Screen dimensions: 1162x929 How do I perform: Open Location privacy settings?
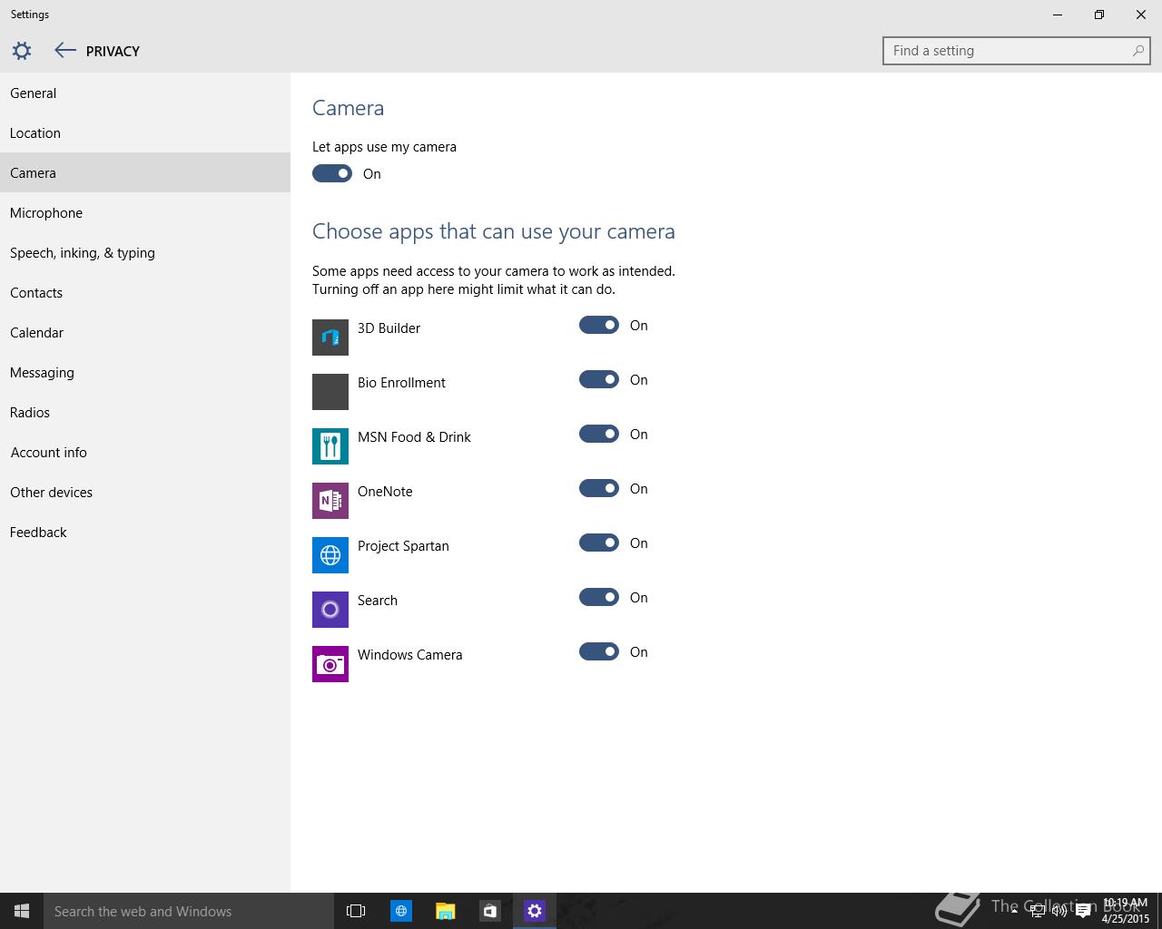(x=145, y=132)
